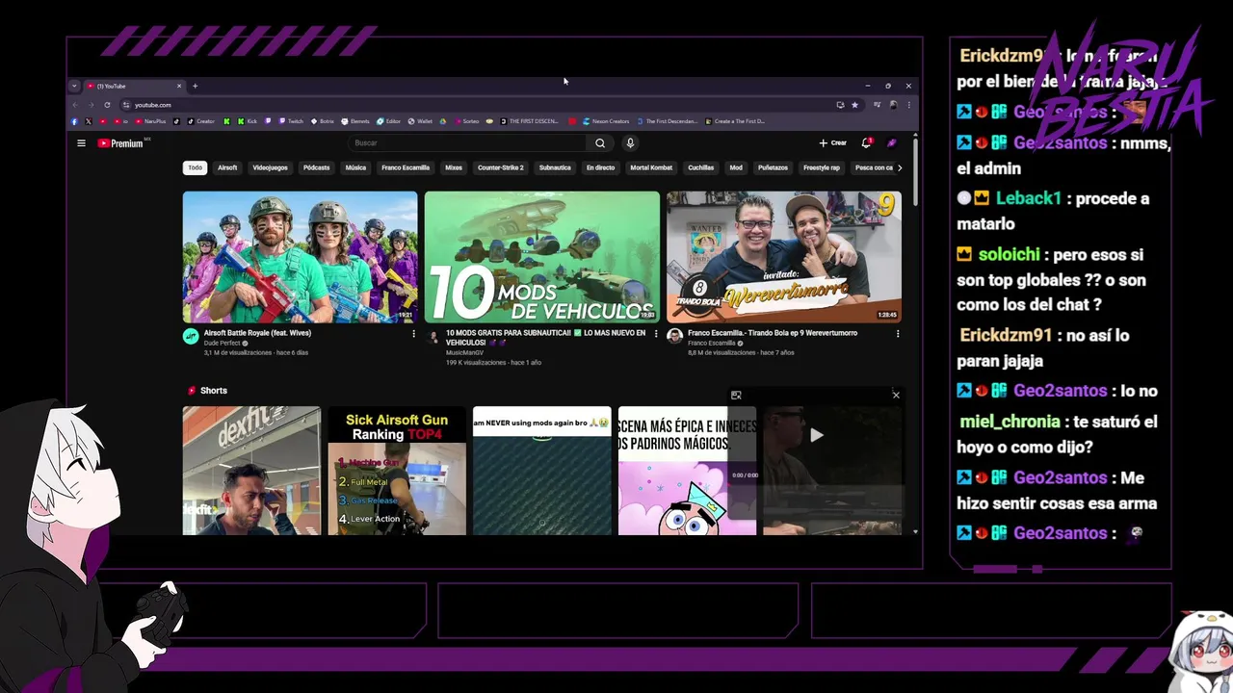Screen dimensions: 1233x693
Task: Select the Airsoft filter chip
Action: click(227, 167)
